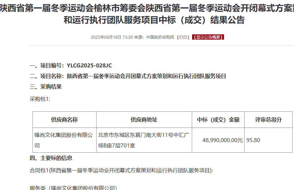Click the red 【显示公告概要】 button

pyautogui.click(x=208, y=37)
